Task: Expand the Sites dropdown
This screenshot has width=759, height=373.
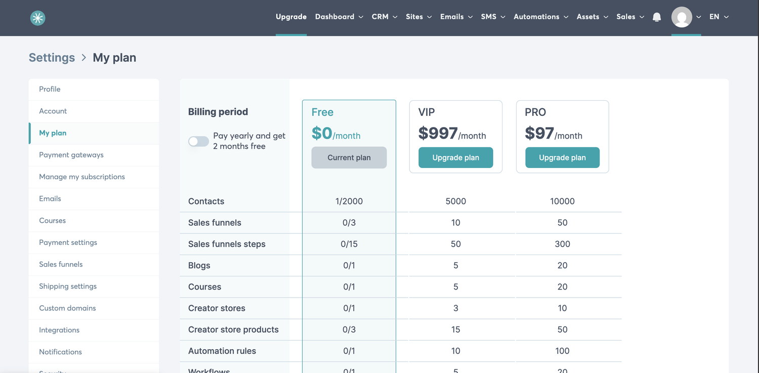Action: 419,17
